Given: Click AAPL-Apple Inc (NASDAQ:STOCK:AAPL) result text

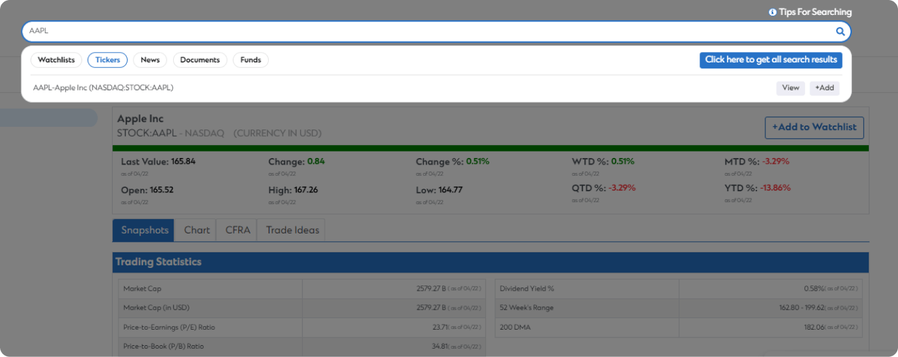Looking at the screenshot, I should [103, 87].
